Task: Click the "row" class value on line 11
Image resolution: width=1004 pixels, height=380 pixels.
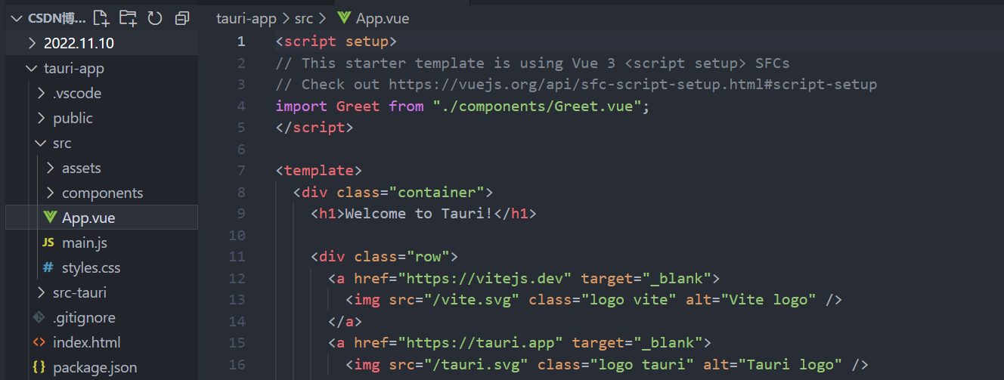Action: tap(428, 257)
